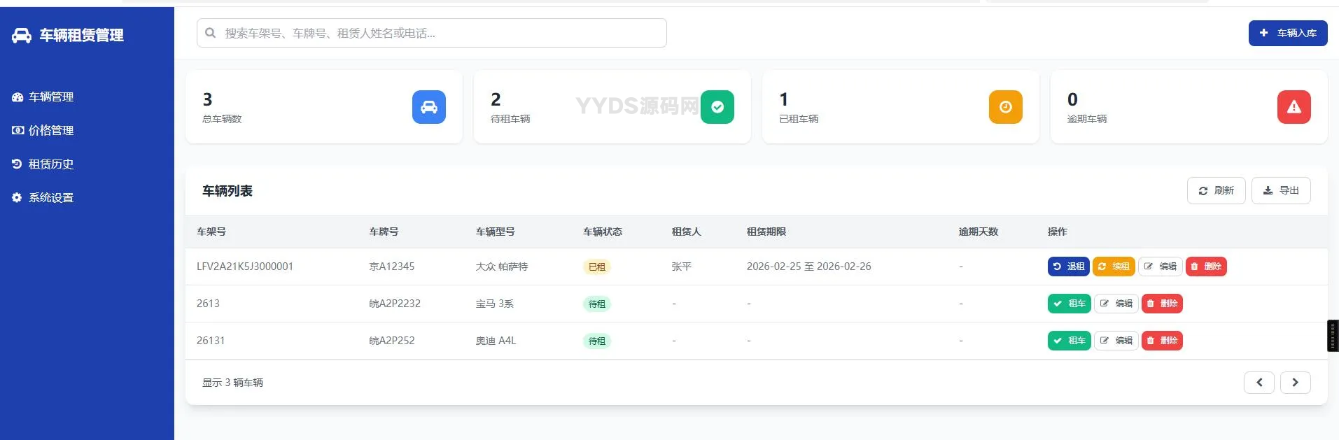The image size is (1339, 440).
Task: Click 续租 for the 大众 帕萨特
Action: (x=1113, y=267)
